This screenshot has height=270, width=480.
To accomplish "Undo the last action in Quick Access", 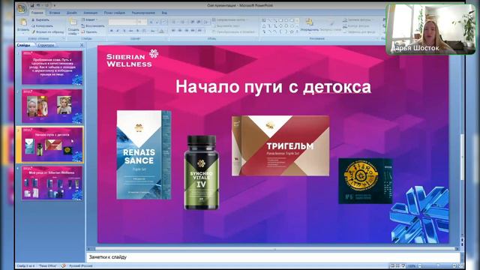I will [38, 5].
